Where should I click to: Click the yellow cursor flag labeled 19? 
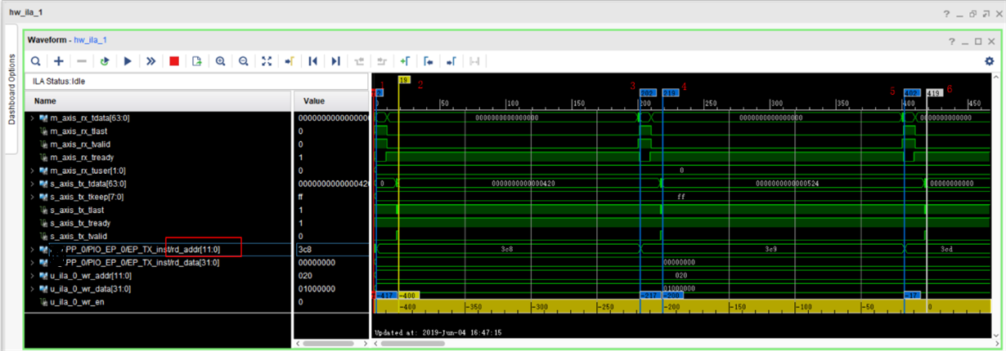coord(403,80)
